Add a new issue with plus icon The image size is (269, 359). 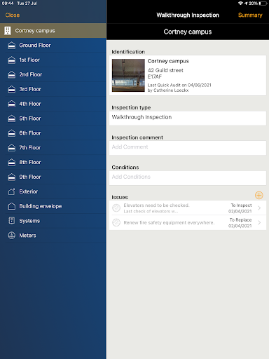tap(259, 195)
